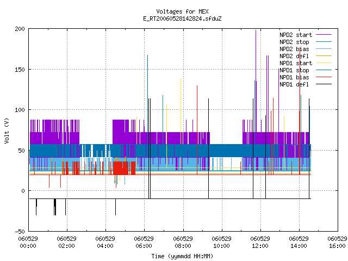Viewport: 348px width, 261px height.
Task: Click the x-axis tick label 060529 06:00
Action: click(144, 242)
